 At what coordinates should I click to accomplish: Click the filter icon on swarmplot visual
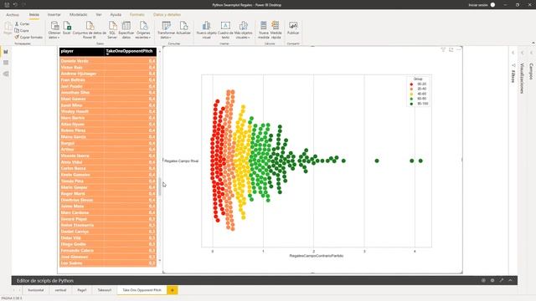443,50
